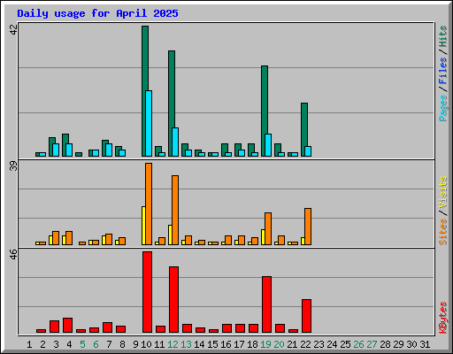This screenshot has width=453, height=354.
Task: Click the yellow Visits legend label
Action: click(x=443, y=193)
